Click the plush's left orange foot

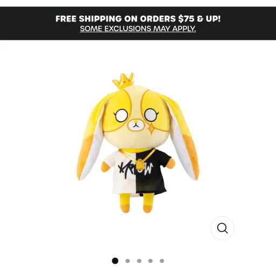point(125,208)
